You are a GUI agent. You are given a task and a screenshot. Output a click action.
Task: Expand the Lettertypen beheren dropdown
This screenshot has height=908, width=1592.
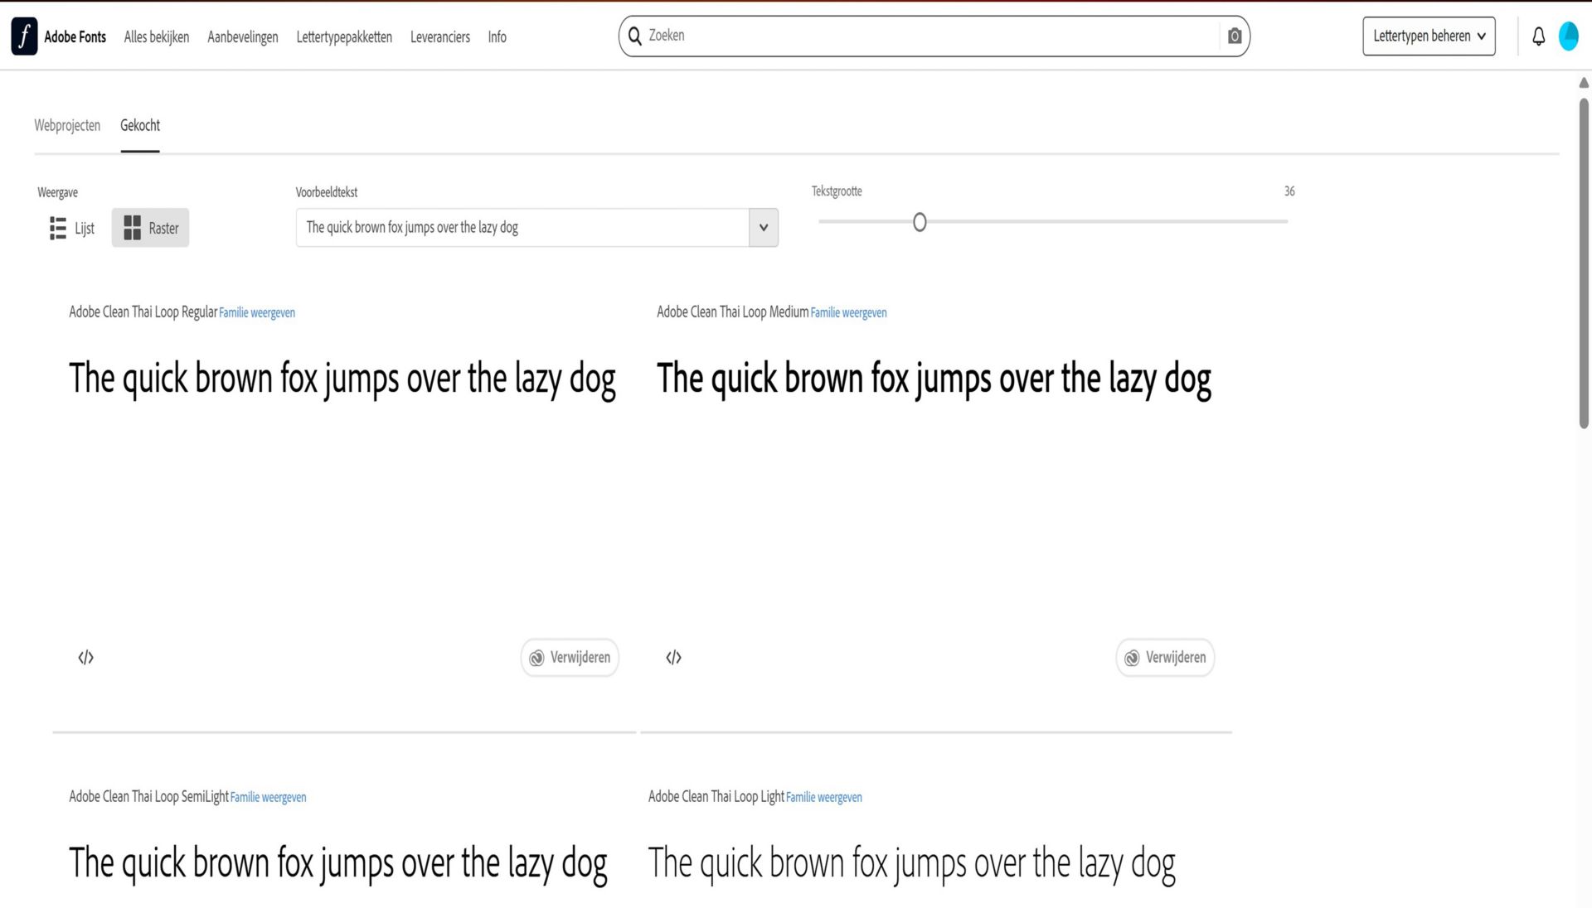1428,36
